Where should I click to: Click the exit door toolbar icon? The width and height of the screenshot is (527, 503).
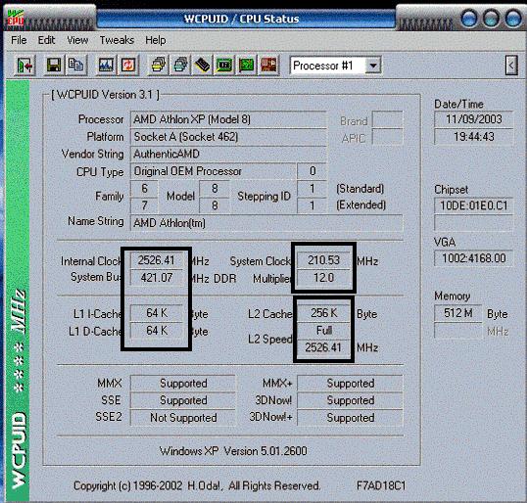pyautogui.click(x=24, y=66)
